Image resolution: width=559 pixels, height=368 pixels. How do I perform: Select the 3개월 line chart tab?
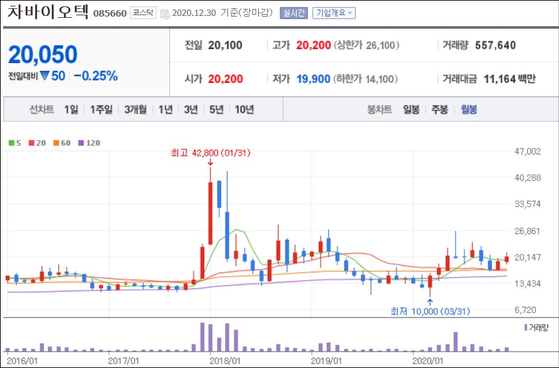click(x=135, y=110)
